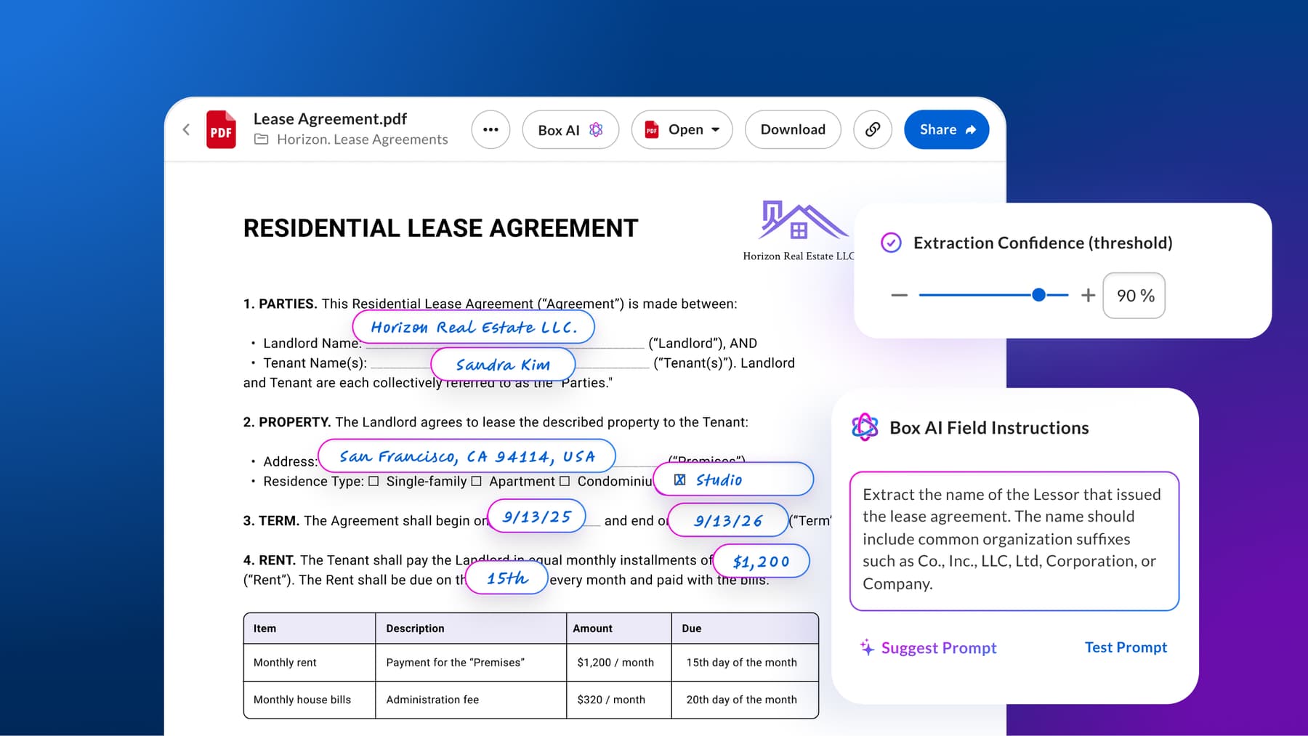This screenshot has height=736, width=1308.
Task: Click the confidence threshold slider handle
Action: click(1038, 295)
